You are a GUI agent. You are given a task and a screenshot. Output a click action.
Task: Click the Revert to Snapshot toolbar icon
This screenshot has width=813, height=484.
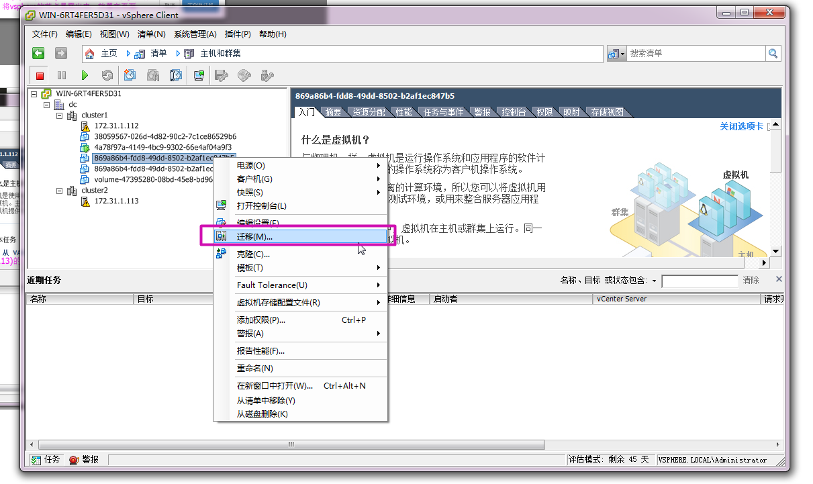coord(153,76)
